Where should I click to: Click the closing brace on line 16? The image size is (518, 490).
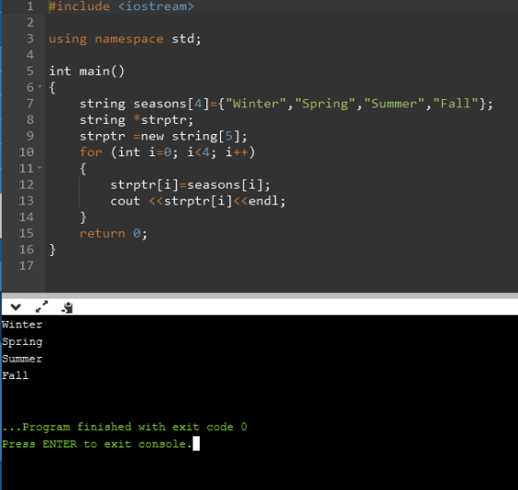pos(52,250)
